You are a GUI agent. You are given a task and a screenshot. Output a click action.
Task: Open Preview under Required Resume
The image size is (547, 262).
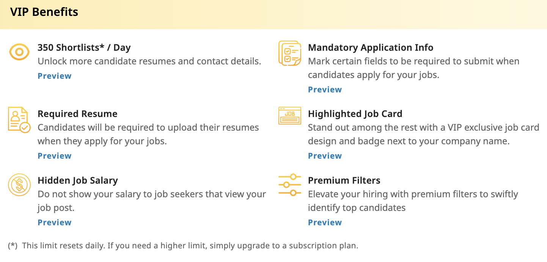pos(55,156)
